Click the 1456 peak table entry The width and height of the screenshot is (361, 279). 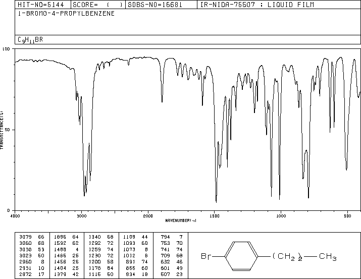tap(60, 262)
